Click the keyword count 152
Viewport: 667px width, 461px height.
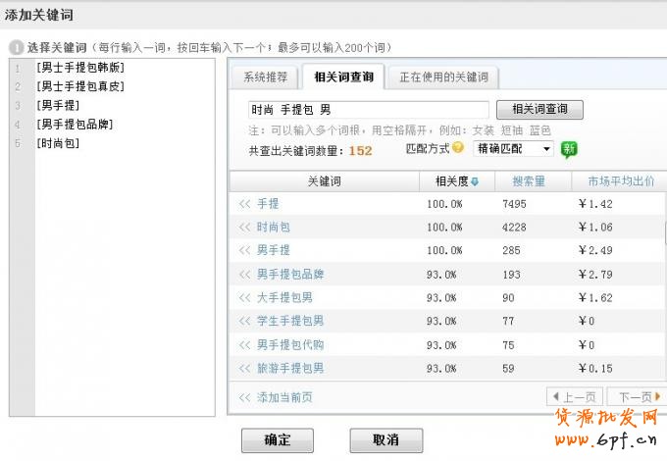click(x=360, y=151)
